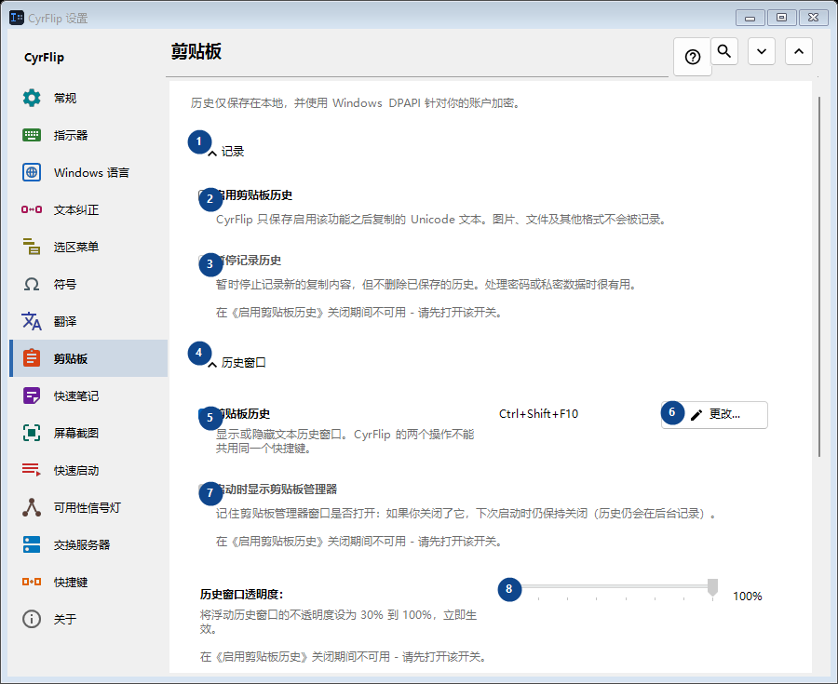Go to the 快捷键 sidebar page
The height and width of the screenshot is (684, 838).
click(x=88, y=582)
